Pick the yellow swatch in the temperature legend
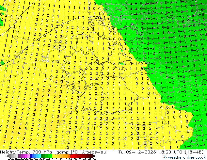 pyautogui.click(x=54, y=156)
